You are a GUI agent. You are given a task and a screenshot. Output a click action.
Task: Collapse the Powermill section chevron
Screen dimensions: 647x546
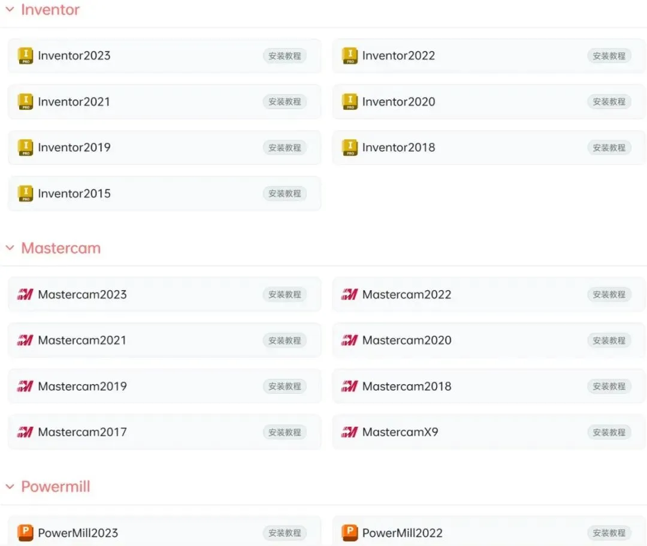pyautogui.click(x=10, y=487)
